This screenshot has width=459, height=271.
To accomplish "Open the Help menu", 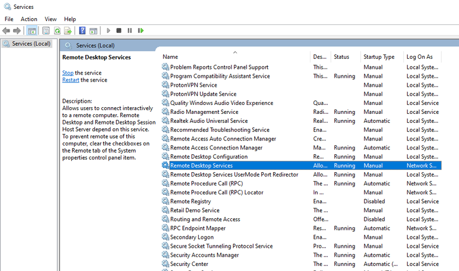I will tap(70, 19).
